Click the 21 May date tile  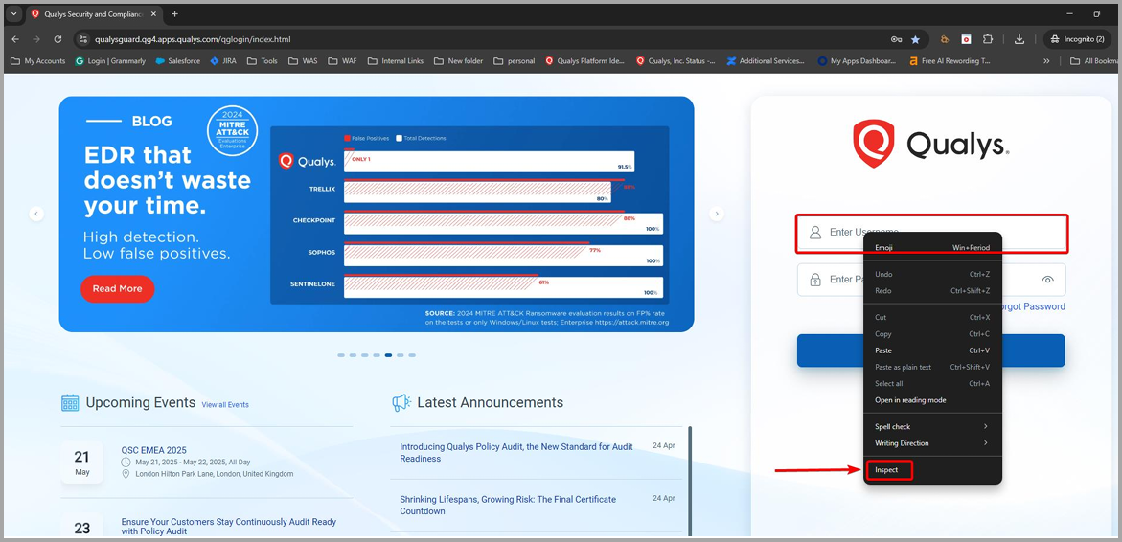82,463
